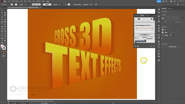Viewport: 185px width, 104px height.
Task: Click the Generate Vectors button
Action: click(x=173, y=47)
